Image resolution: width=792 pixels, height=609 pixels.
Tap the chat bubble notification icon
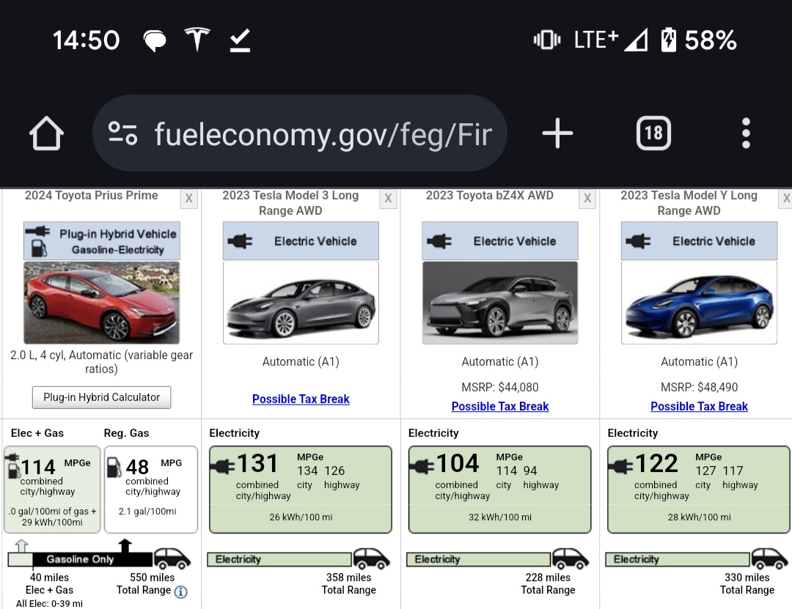[155, 40]
